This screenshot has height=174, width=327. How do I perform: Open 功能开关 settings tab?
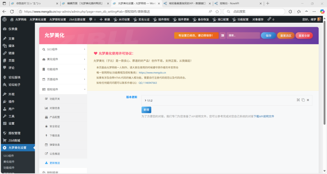[63, 99]
